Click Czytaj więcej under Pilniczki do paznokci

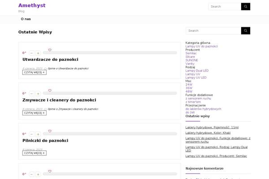[x=35, y=153]
